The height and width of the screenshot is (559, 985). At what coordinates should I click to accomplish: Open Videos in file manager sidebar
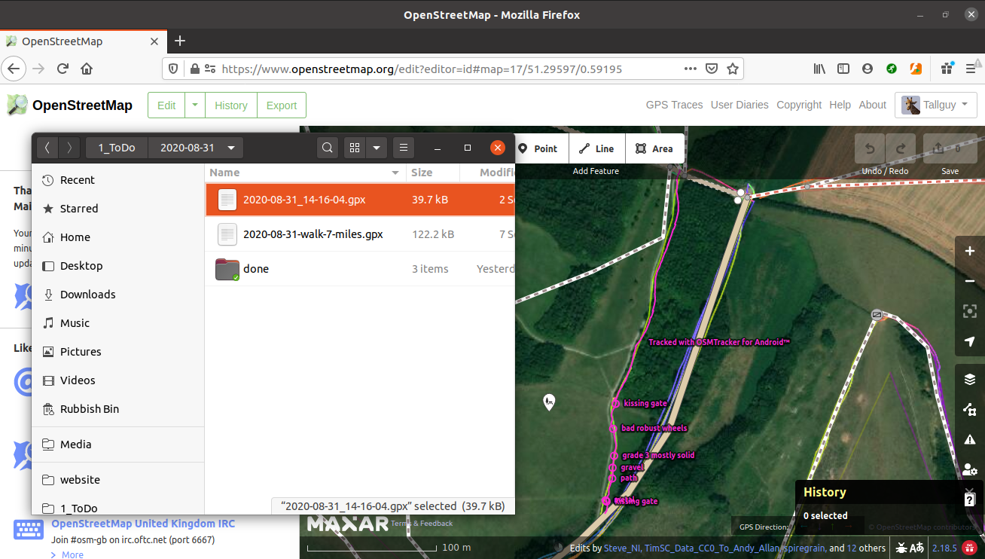coord(118,380)
